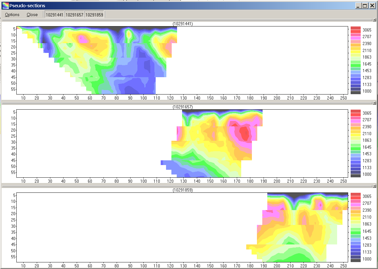This screenshot has width=378, height=269.
Task: Click the (10291859) plot title label
Action: coord(183,190)
